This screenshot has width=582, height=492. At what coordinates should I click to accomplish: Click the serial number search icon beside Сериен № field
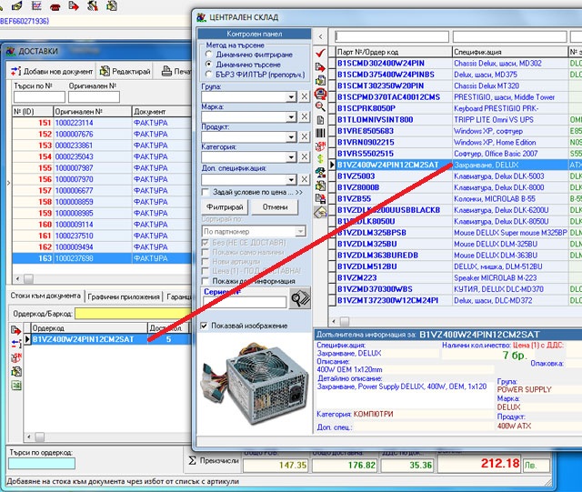300,298
